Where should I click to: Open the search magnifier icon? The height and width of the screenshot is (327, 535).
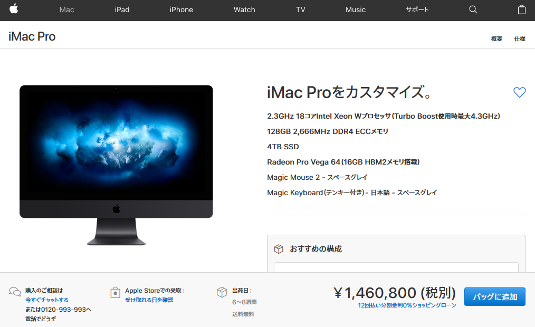473,9
